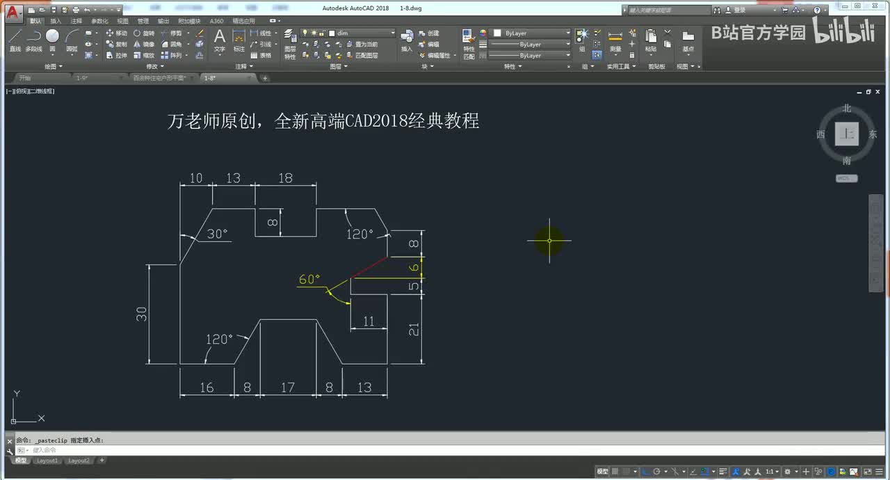Expand the Draw (绘图) panel
This screenshot has width=890, height=480.
[x=54, y=67]
